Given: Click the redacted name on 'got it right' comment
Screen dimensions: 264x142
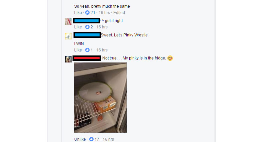Looking at the screenshot, I should (87, 20).
